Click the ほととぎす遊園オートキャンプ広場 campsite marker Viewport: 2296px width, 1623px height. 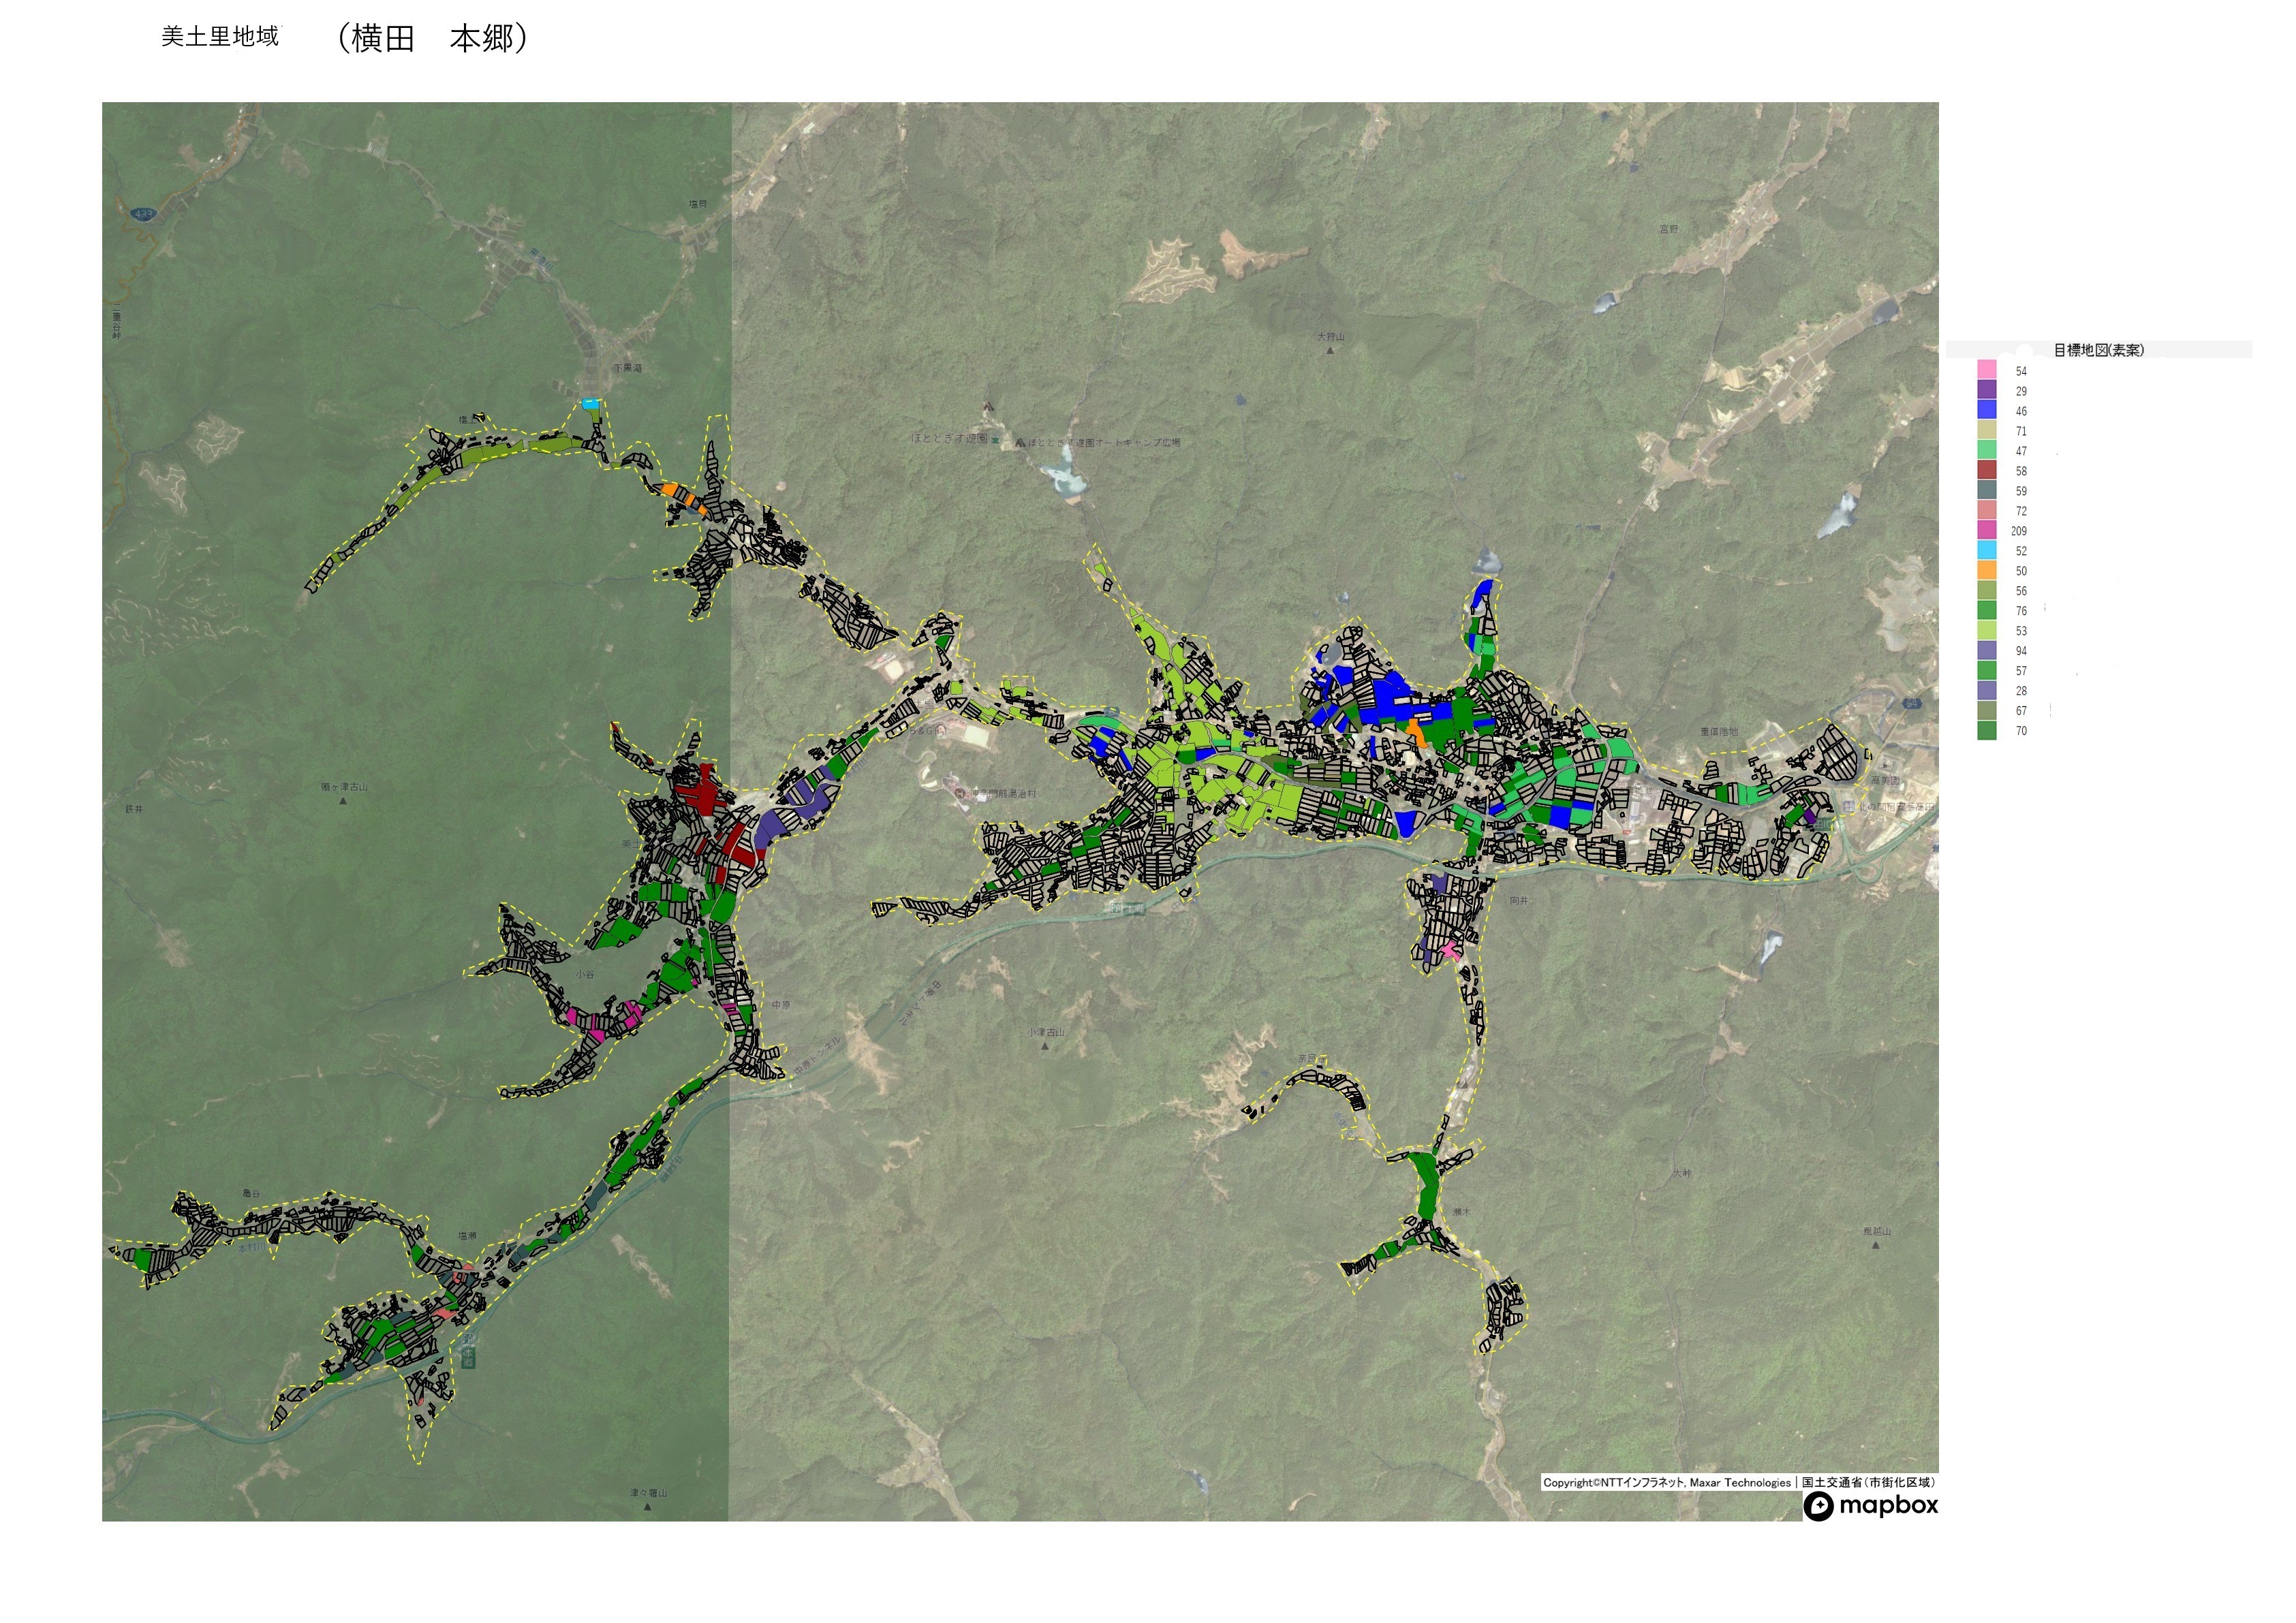1020,442
